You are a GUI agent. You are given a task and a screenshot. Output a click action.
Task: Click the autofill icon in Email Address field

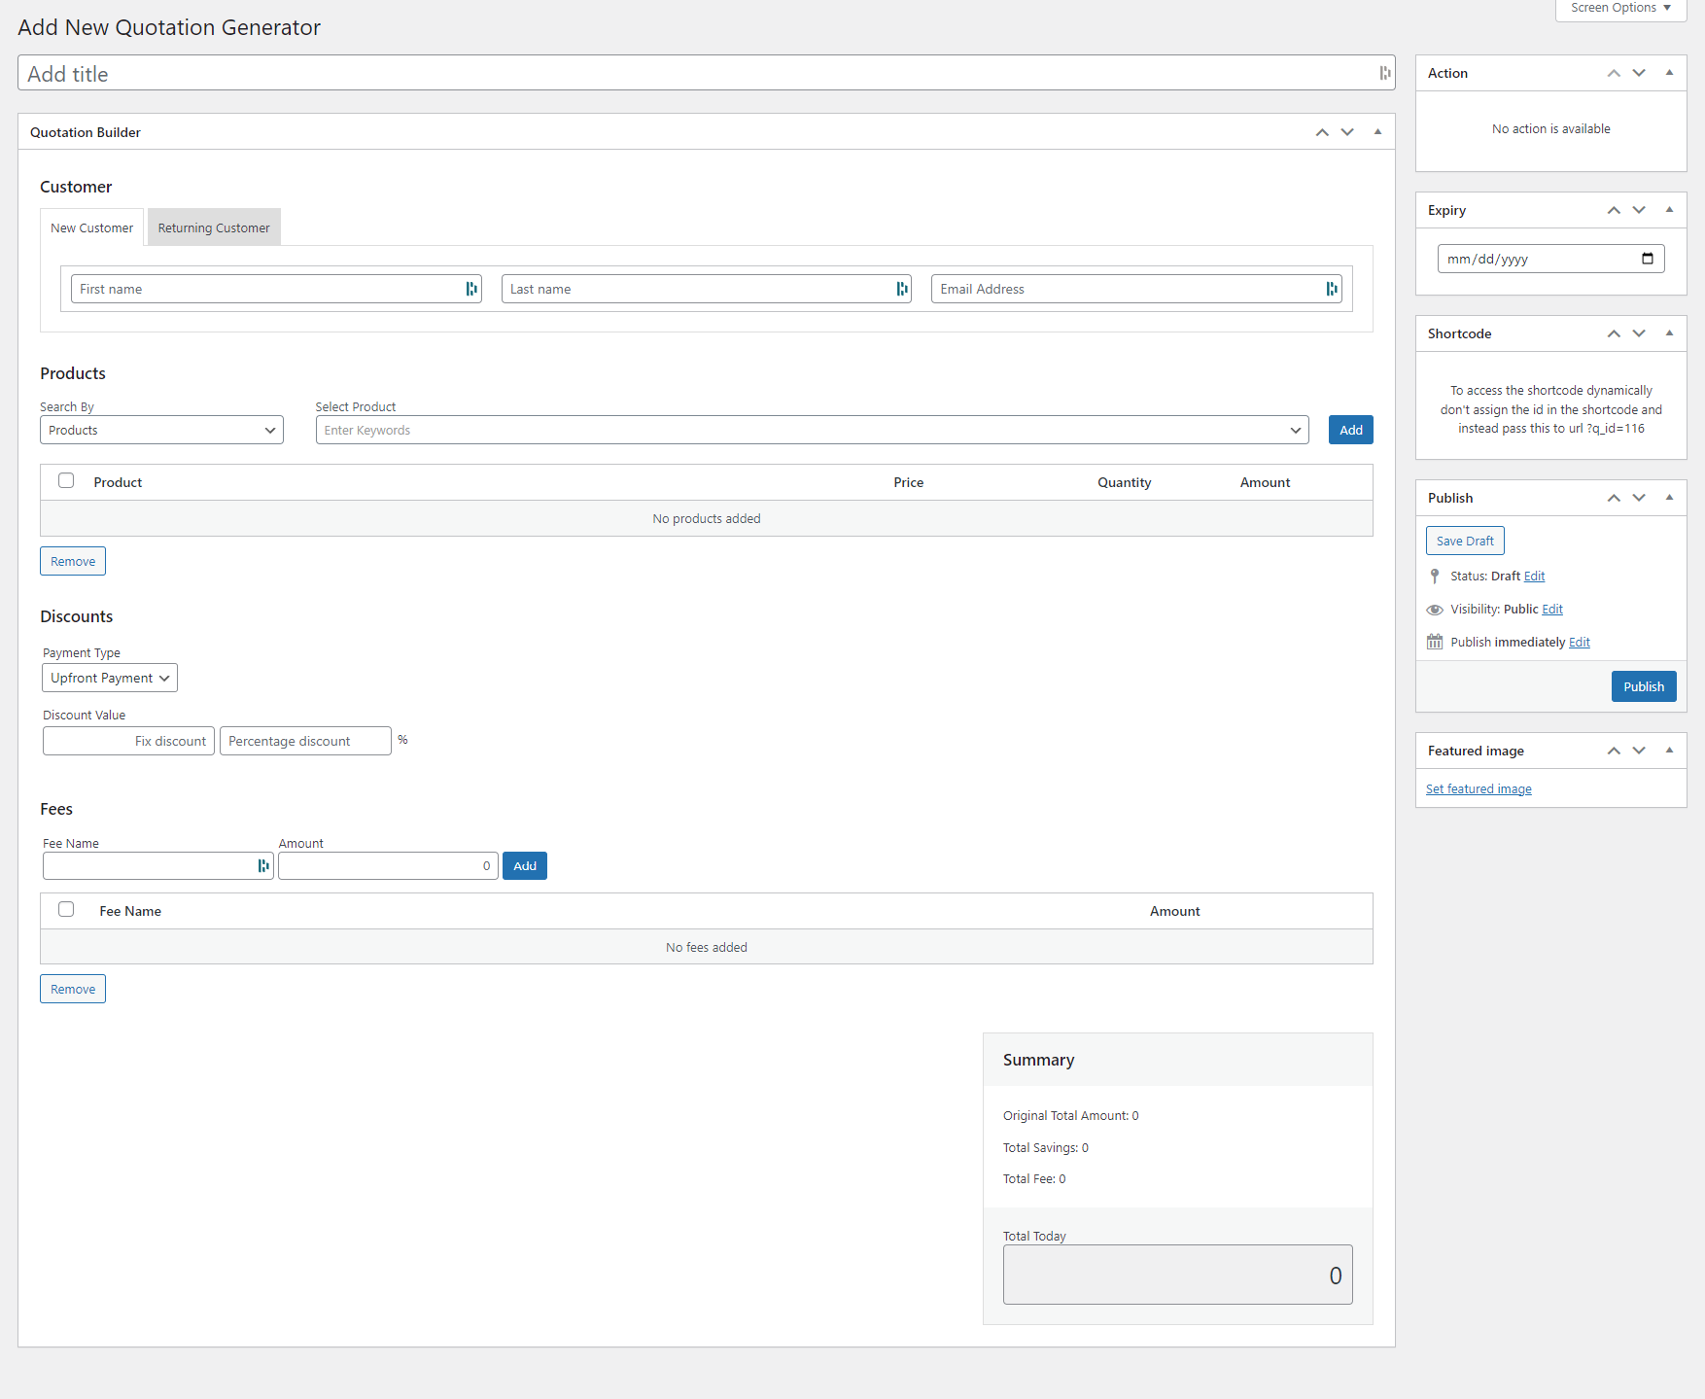(1331, 289)
